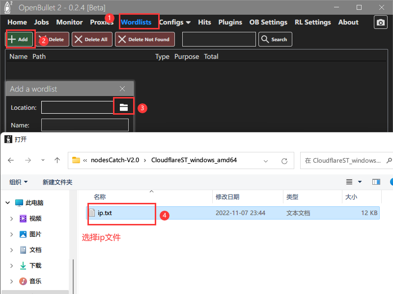The image size is (393, 294).
Task: Open folder browse icon beside Location
Action: tap(123, 107)
